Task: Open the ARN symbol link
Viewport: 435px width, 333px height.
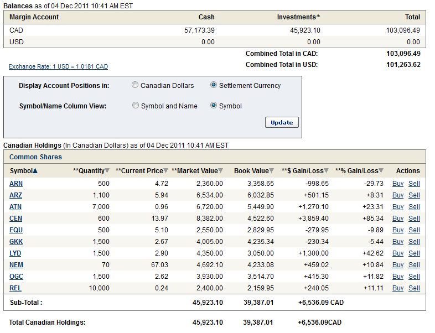Action: [x=16, y=184]
